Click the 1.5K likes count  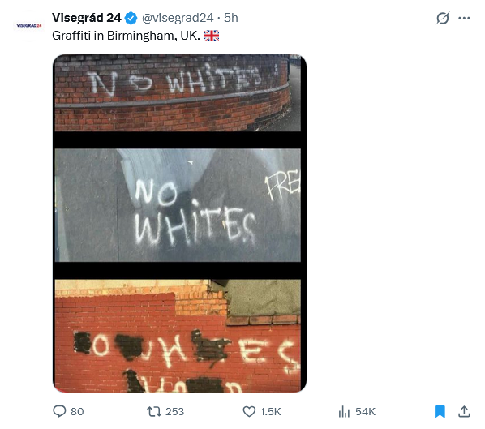[270, 412]
